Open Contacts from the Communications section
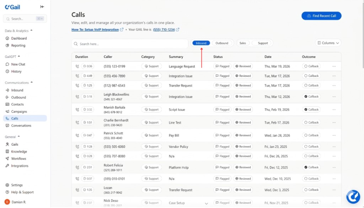The width and height of the screenshot is (364, 208). (x=17, y=104)
